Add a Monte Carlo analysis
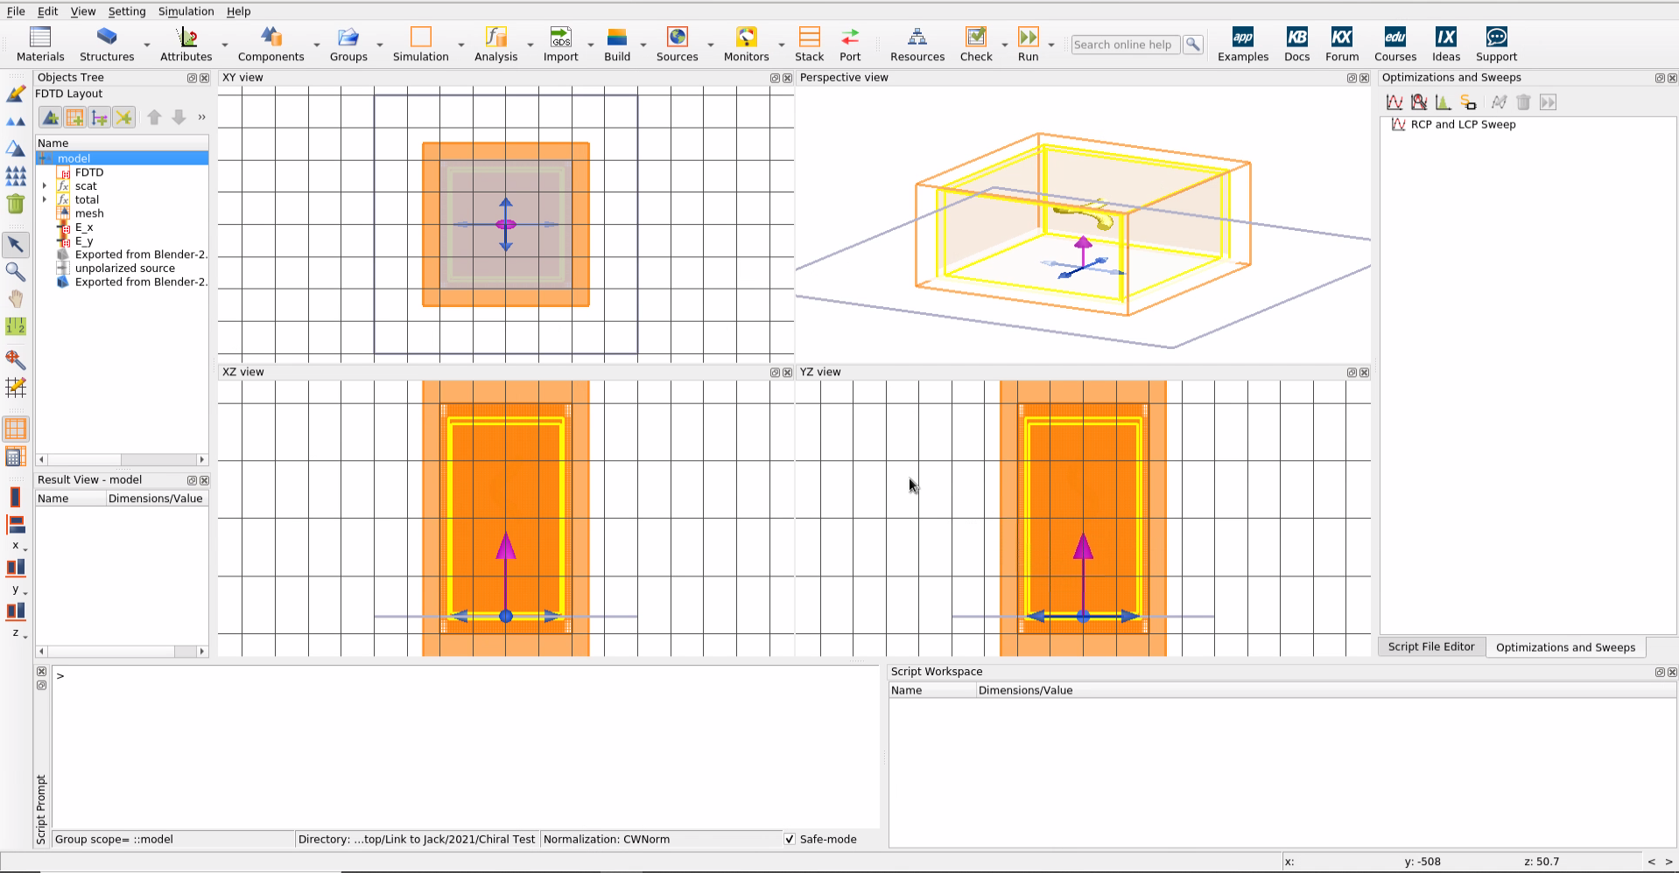 pyautogui.click(x=1444, y=102)
